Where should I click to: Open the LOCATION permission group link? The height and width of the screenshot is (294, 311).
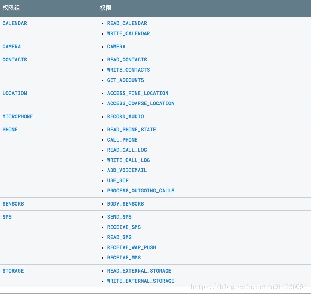(x=15, y=93)
